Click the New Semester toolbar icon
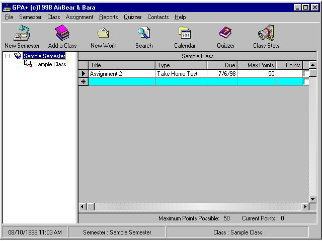 tap(22, 34)
